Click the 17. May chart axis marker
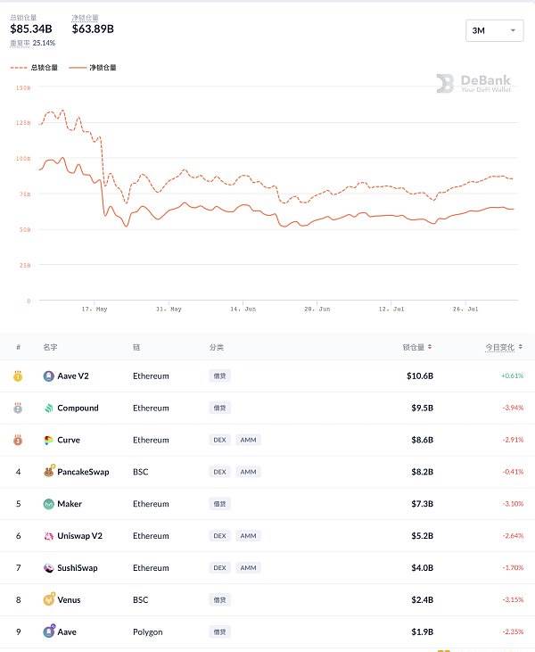The width and height of the screenshot is (535, 652). pyautogui.click(x=95, y=309)
